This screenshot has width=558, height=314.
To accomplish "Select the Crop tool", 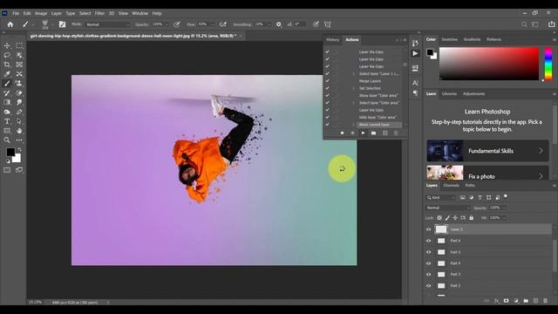I will point(7,65).
